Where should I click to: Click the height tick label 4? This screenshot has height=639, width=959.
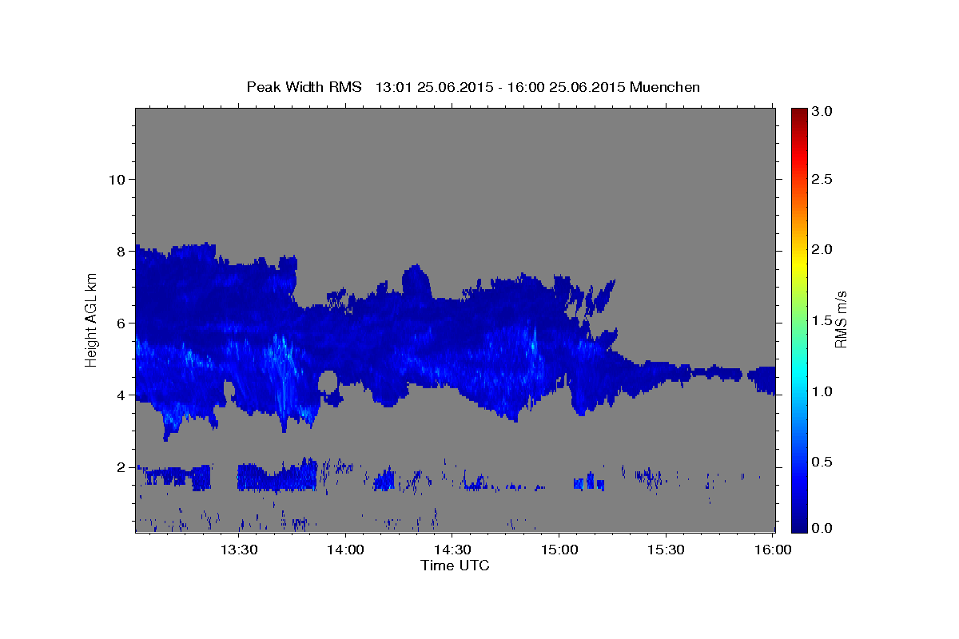pyautogui.click(x=119, y=395)
